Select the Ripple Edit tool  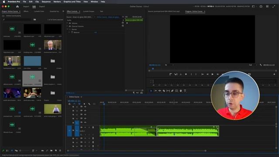click(x=160, y=91)
